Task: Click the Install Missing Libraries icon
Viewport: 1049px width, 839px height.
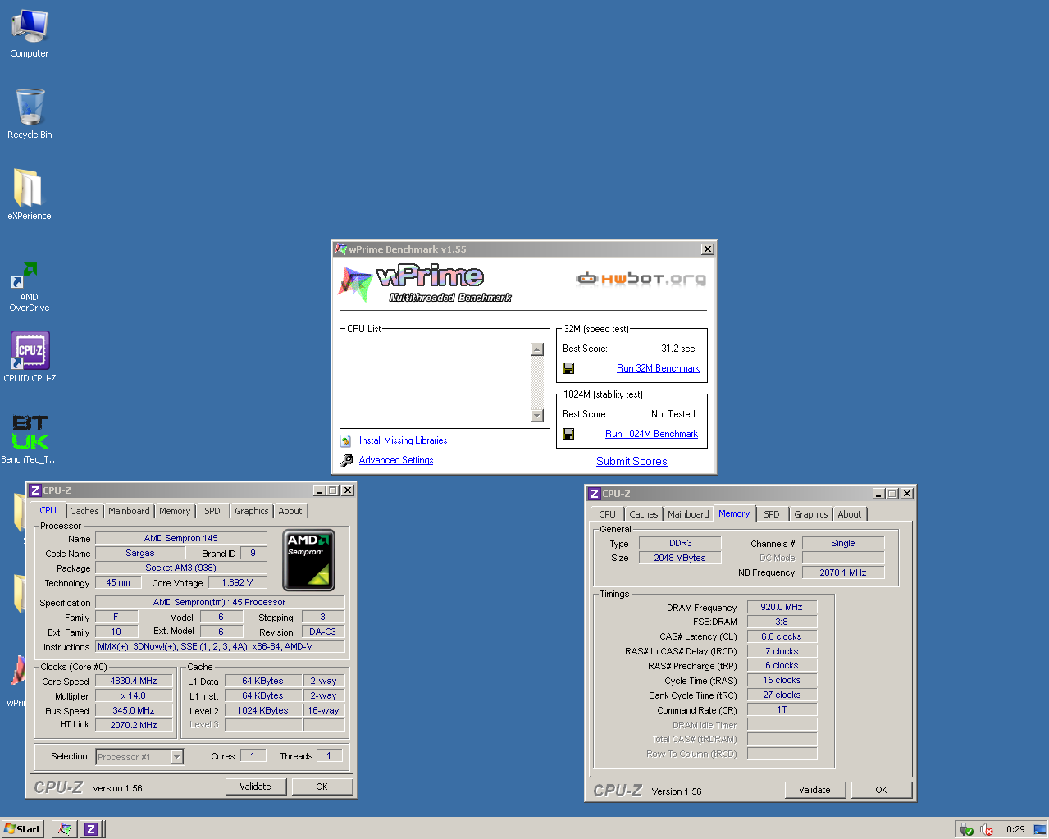Action: click(346, 440)
